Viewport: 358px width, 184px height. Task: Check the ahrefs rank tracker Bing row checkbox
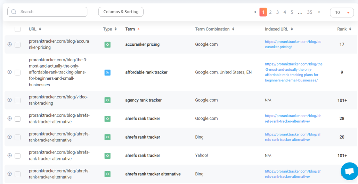[18, 137]
